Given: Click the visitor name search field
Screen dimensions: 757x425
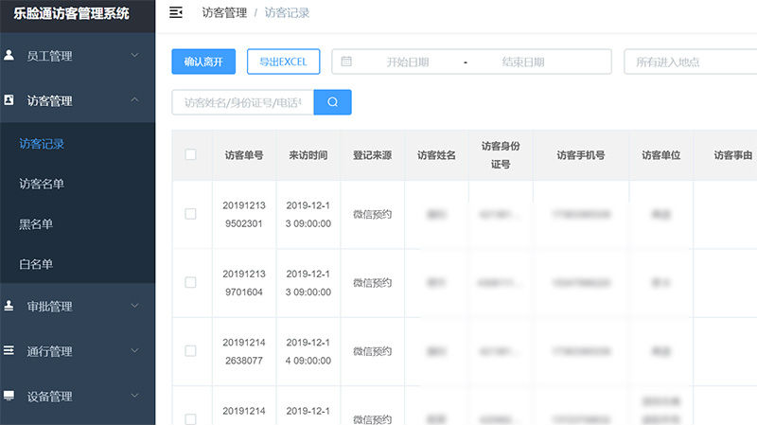Looking at the screenshot, I should click(242, 102).
